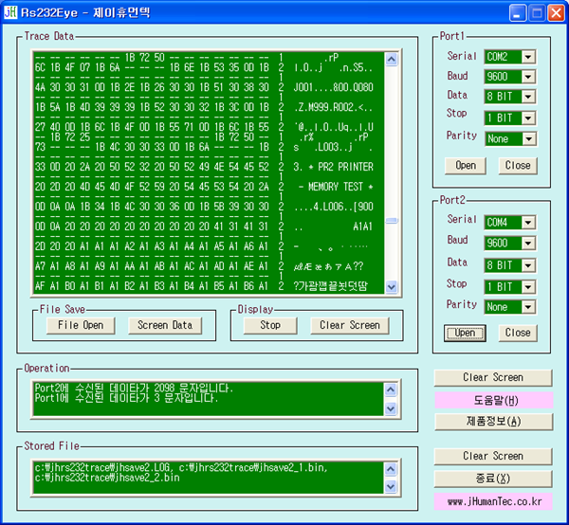569x525 pixels.
Task: Click the Port2 Open button
Action: click(x=465, y=333)
